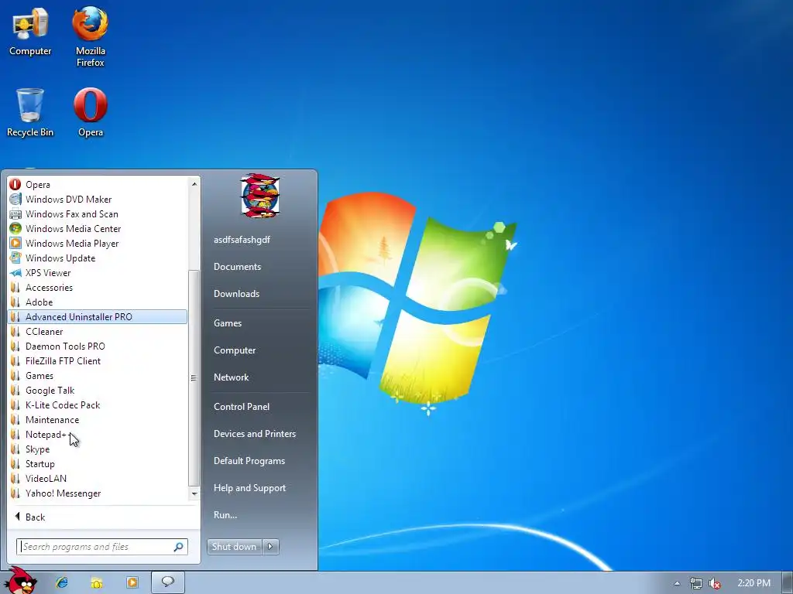Open Computer from Start menu right pane
793x594 pixels.
coord(235,350)
